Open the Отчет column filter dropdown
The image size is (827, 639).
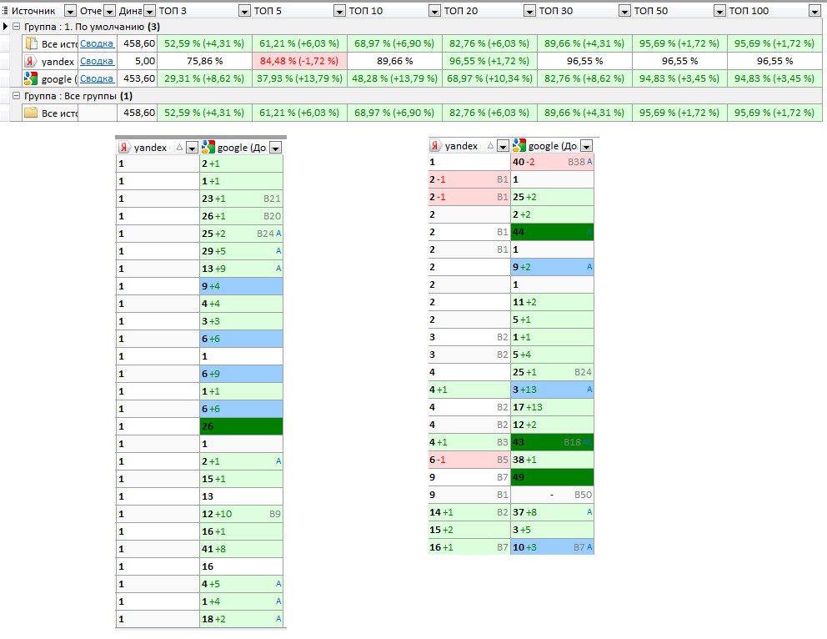click(x=110, y=11)
